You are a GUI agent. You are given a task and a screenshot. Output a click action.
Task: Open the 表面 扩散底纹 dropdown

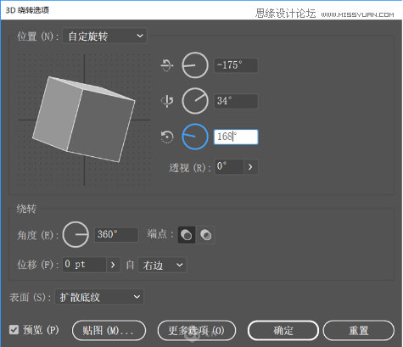click(99, 297)
